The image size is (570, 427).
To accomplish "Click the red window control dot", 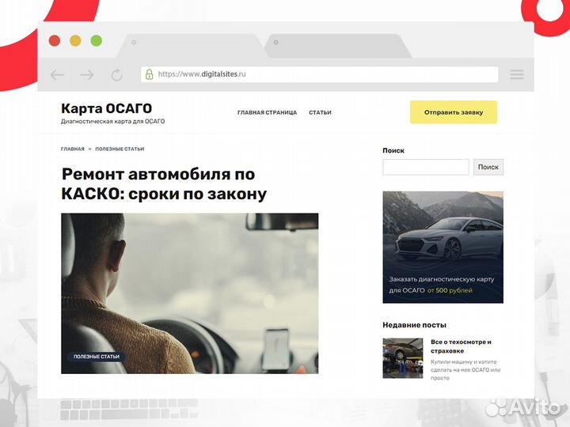I will point(55,40).
